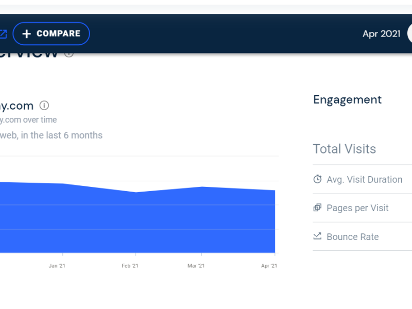Viewport: 412px width, 309px height.
Task: Click the external link icon beside Compare
Action: click(x=3, y=34)
